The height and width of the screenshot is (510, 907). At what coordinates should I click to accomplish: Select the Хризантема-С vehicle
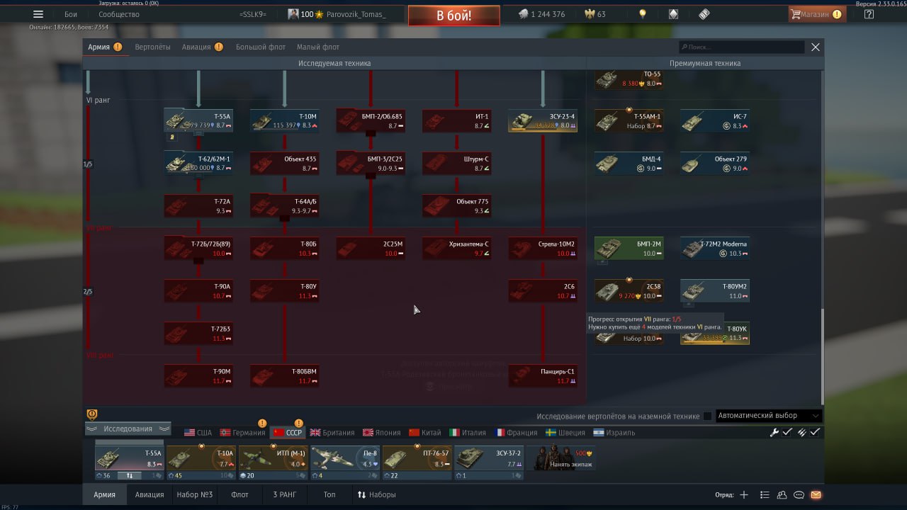point(457,248)
